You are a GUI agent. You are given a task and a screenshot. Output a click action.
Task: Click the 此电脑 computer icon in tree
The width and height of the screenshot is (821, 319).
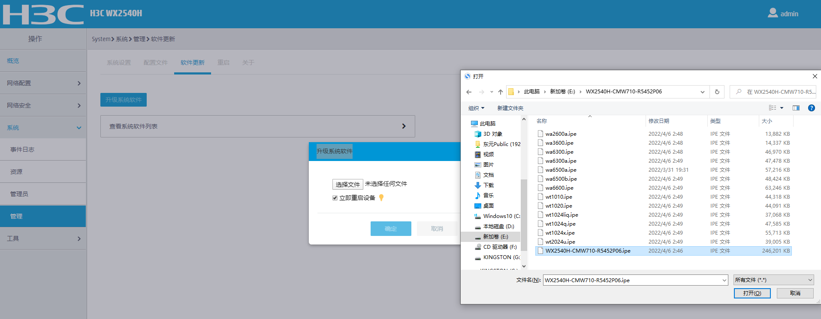[474, 123]
